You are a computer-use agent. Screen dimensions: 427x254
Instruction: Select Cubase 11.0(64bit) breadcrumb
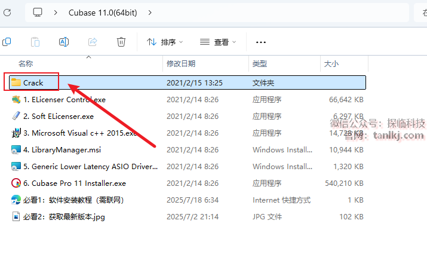tap(103, 13)
